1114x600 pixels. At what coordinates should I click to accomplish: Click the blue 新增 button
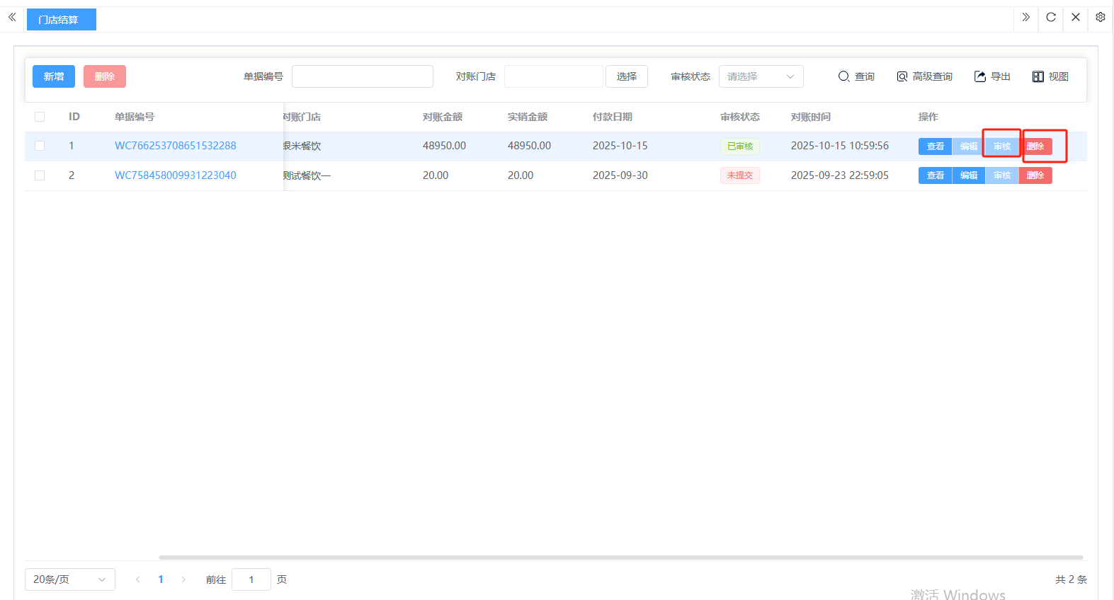click(x=54, y=76)
